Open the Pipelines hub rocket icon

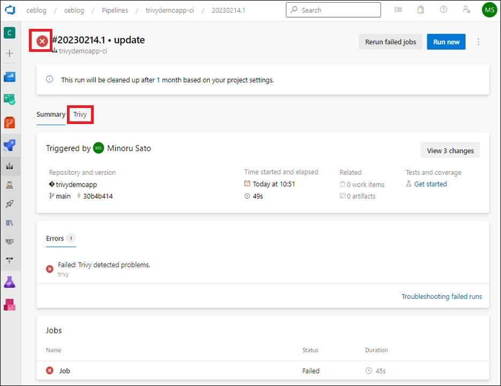click(10, 145)
